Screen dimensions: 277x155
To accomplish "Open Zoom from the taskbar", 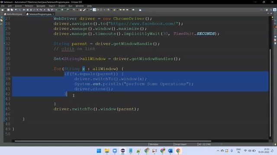I will pos(115,151).
